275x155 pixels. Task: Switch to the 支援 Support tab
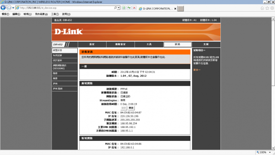206,44
